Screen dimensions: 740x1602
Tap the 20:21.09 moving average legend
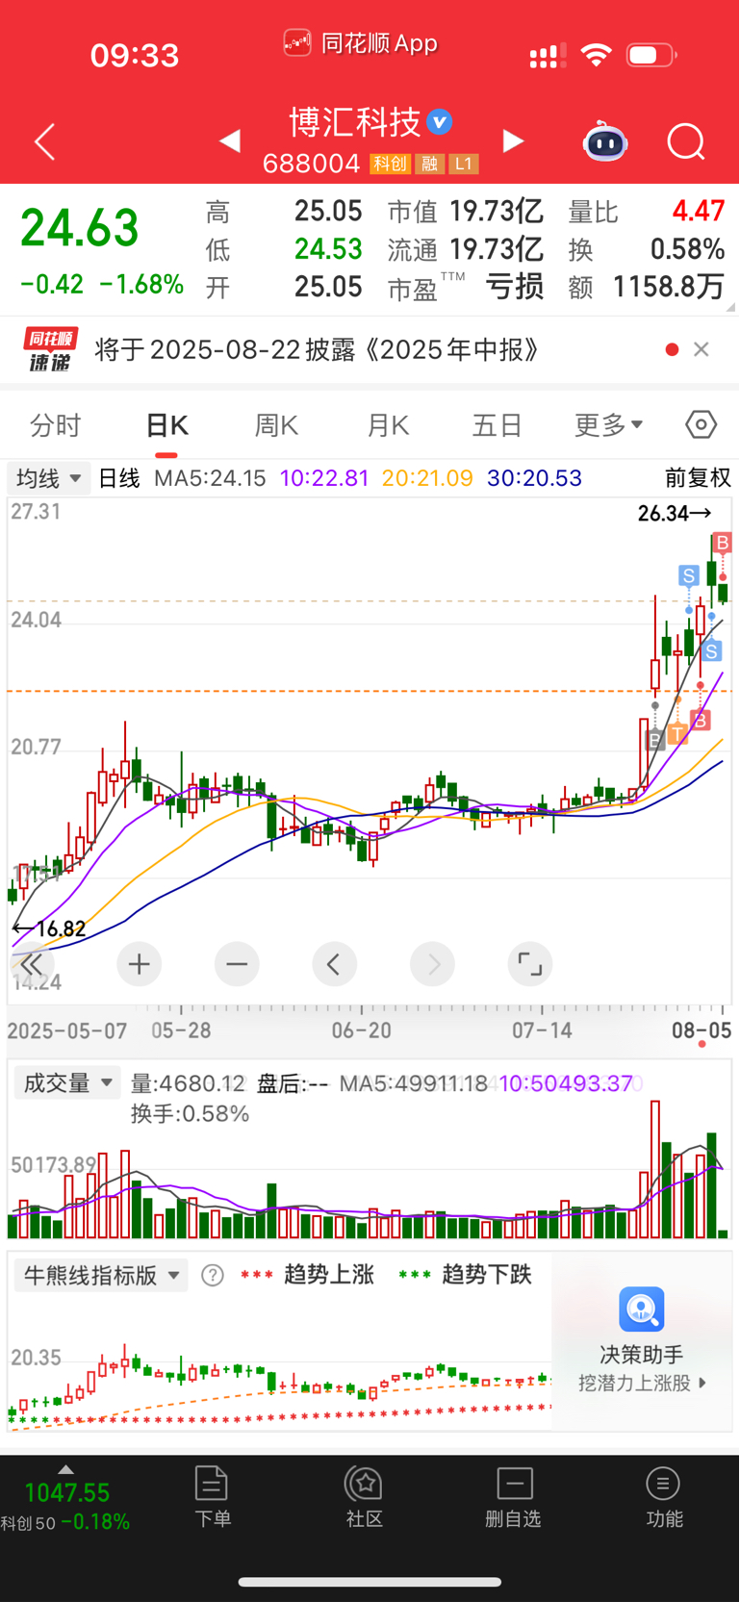click(427, 478)
